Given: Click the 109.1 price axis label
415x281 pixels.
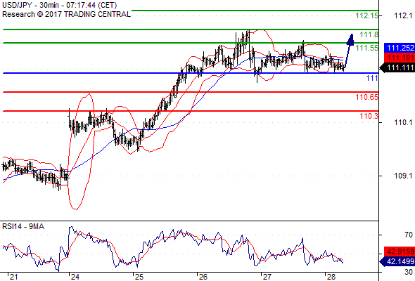Looking at the screenshot, I should click(403, 176).
